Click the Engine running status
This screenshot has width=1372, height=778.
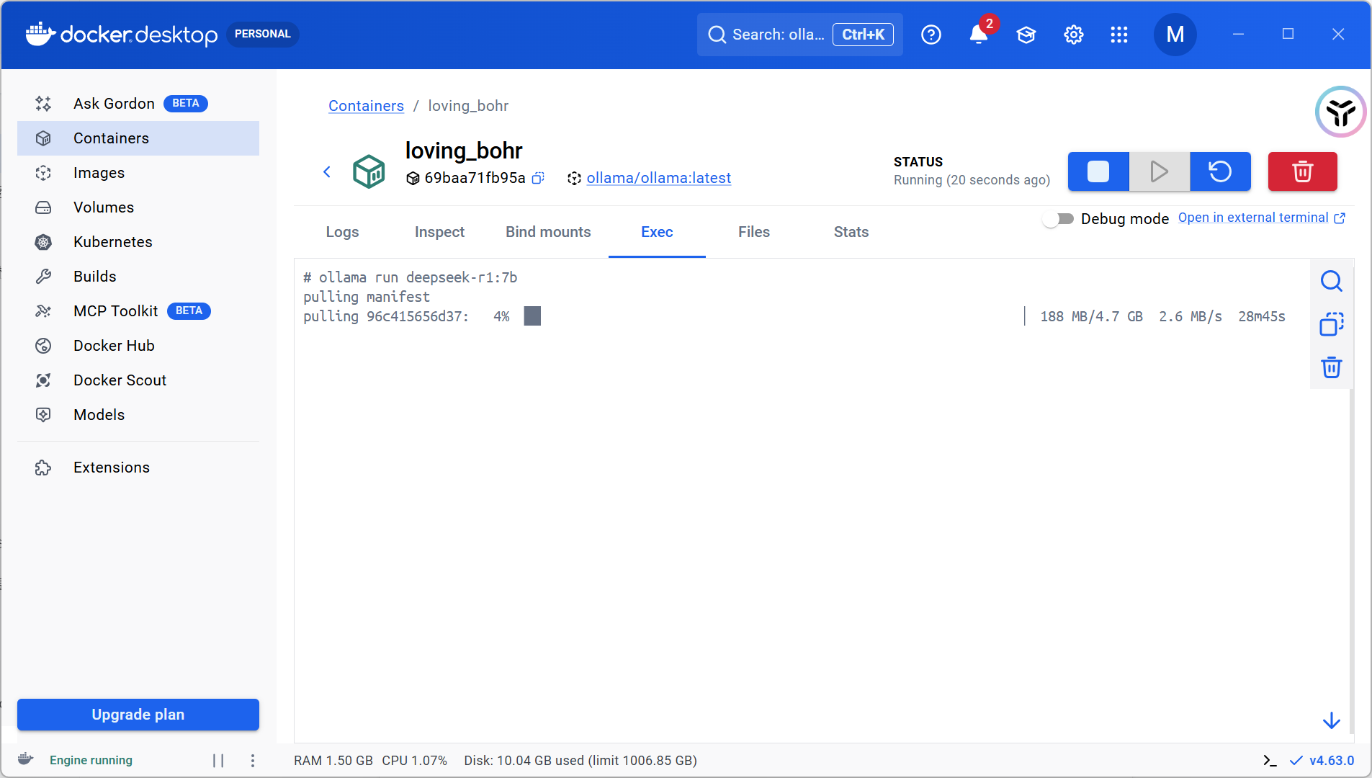(x=91, y=761)
